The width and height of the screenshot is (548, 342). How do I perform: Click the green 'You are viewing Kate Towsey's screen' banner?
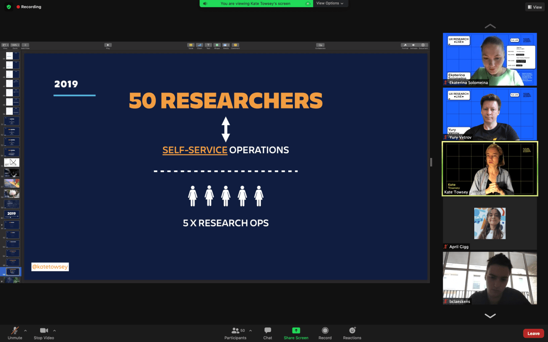pos(256,3)
